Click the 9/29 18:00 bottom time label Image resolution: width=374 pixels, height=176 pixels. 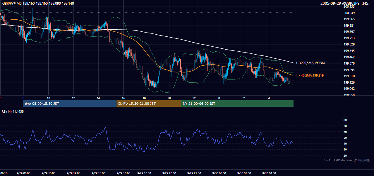[144, 173]
